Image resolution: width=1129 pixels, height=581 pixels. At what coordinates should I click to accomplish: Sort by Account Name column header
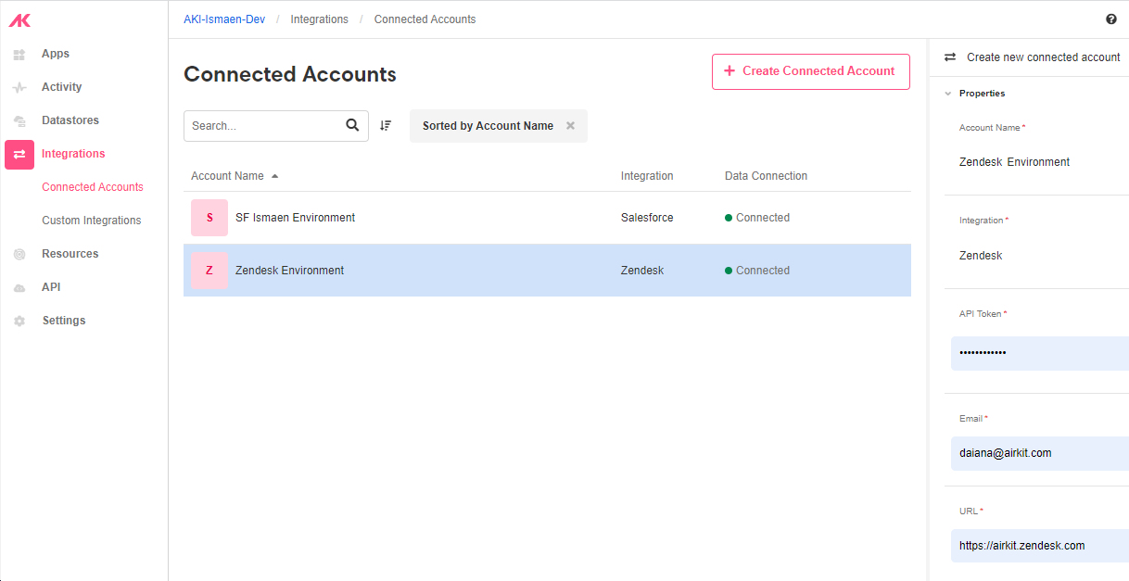[x=227, y=176]
